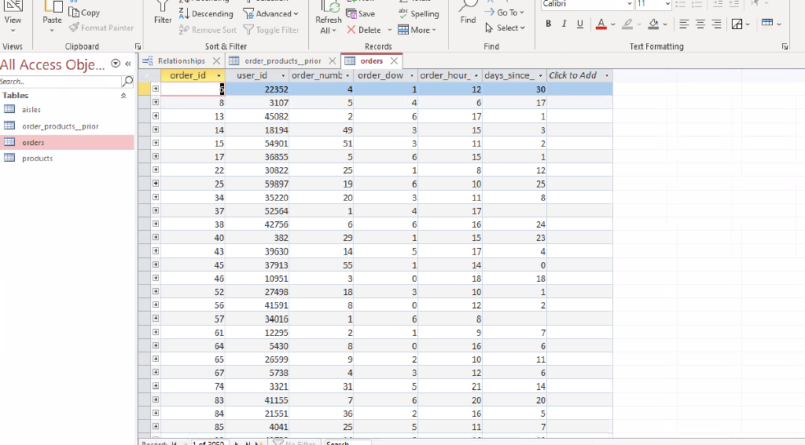This screenshot has height=445, width=805.
Task: Open the order_id column filter dropdown
Action: (219, 75)
